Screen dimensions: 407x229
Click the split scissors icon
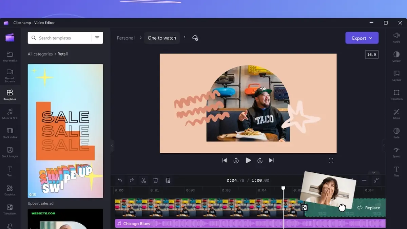[144, 180]
